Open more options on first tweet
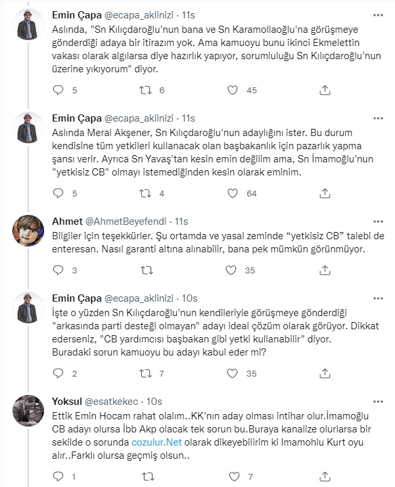This screenshot has height=487, width=395. click(x=378, y=15)
